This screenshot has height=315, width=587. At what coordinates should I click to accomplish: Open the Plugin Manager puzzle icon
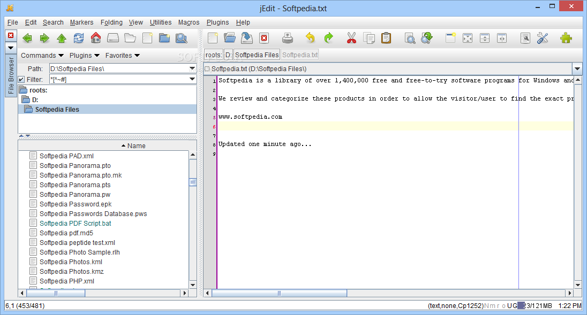coord(566,38)
